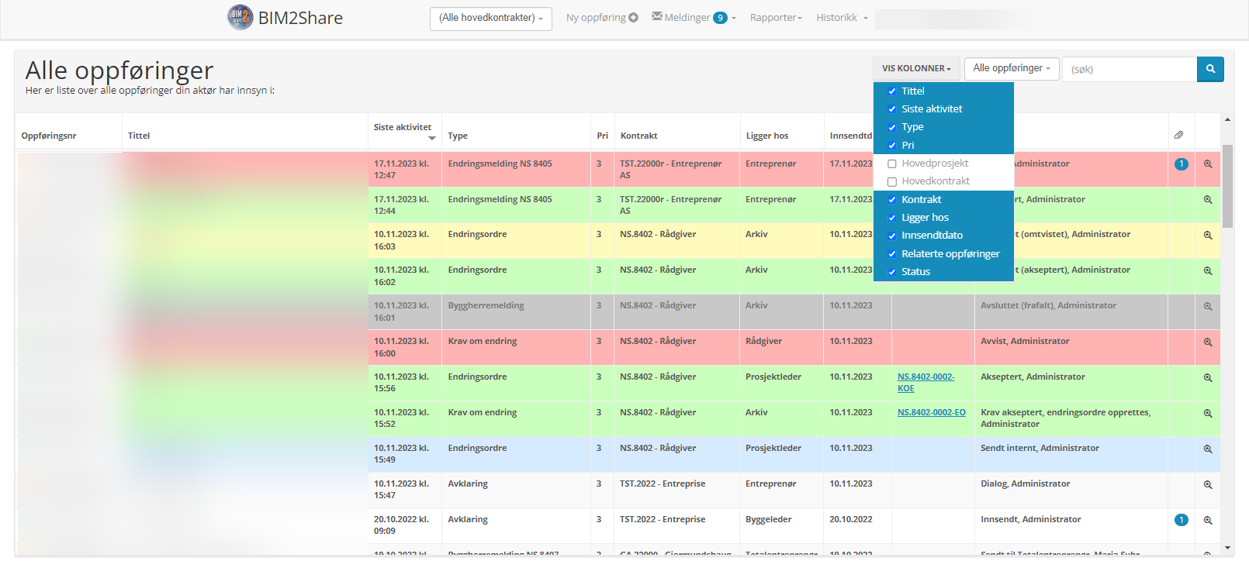
Task: Click attachment badge in 17.11.2023 12:47 row
Action: click(1182, 164)
